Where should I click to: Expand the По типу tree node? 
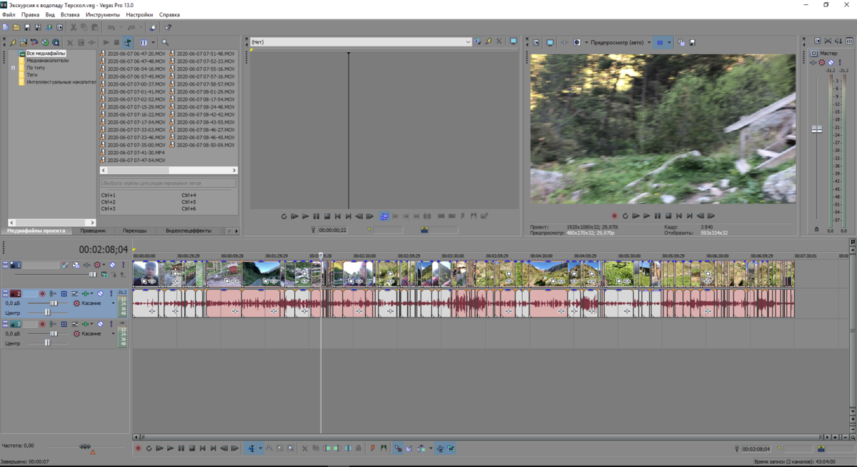point(13,68)
